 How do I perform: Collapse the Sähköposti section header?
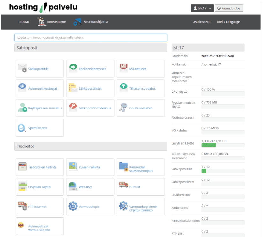tap(91, 48)
